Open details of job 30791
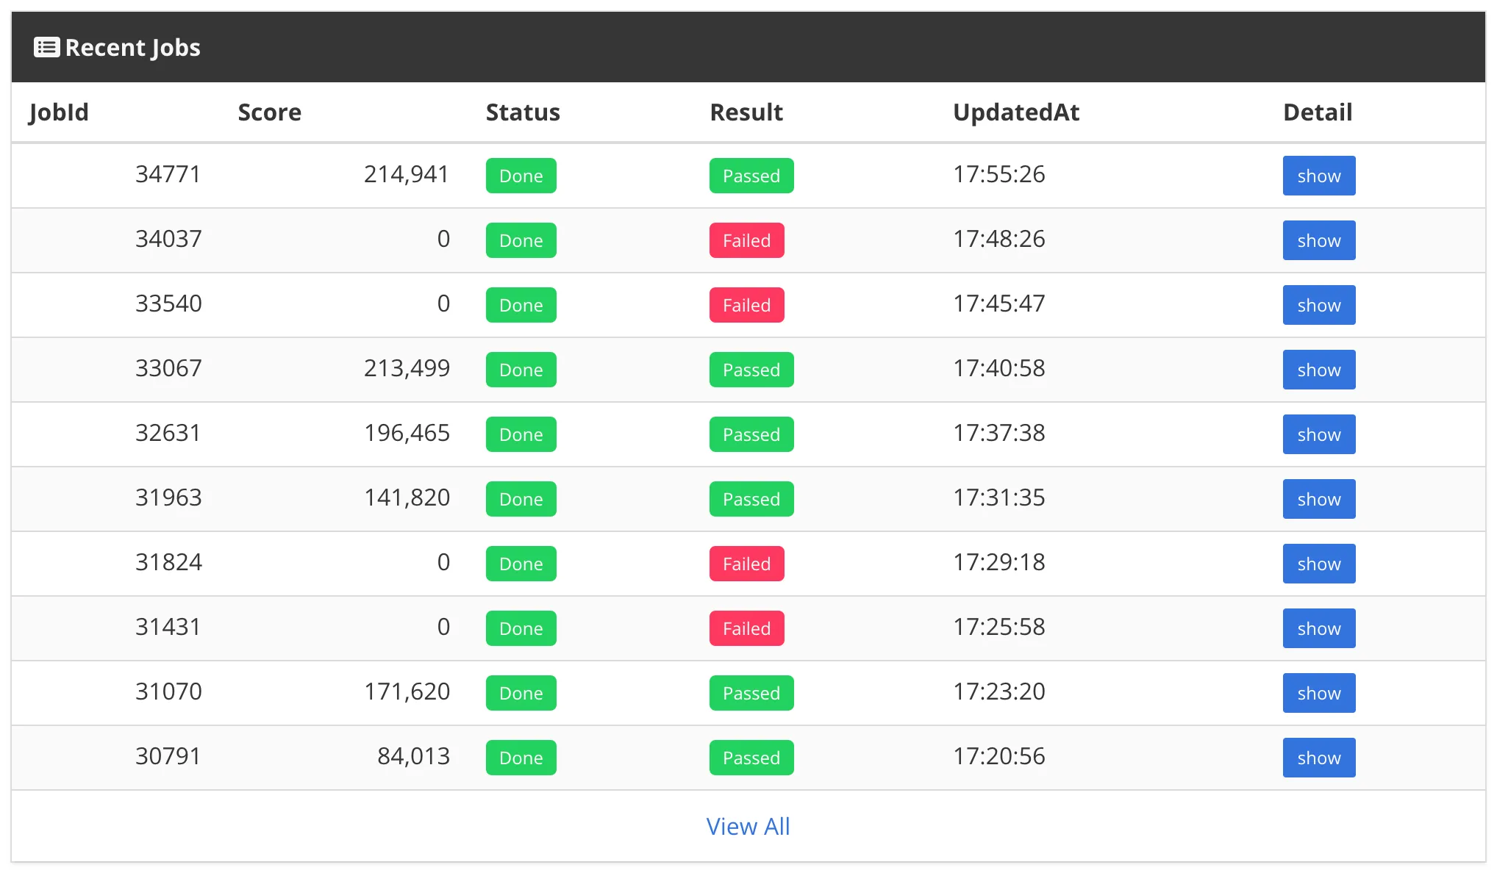The height and width of the screenshot is (873, 1497). (x=1318, y=758)
